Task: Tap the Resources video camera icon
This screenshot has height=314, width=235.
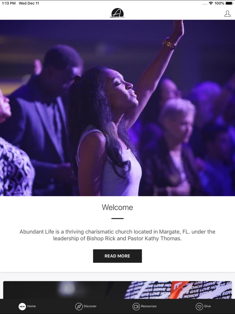Action: 136,306
